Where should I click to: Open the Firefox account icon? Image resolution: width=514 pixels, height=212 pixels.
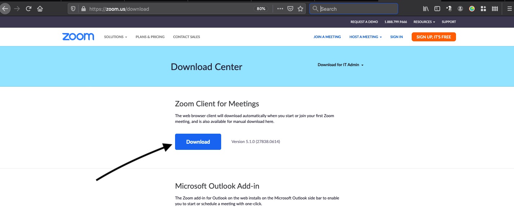pyautogui.click(x=460, y=9)
